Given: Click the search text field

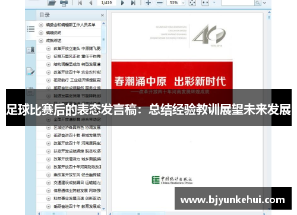Looking at the screenshot, I should point(238,3).
